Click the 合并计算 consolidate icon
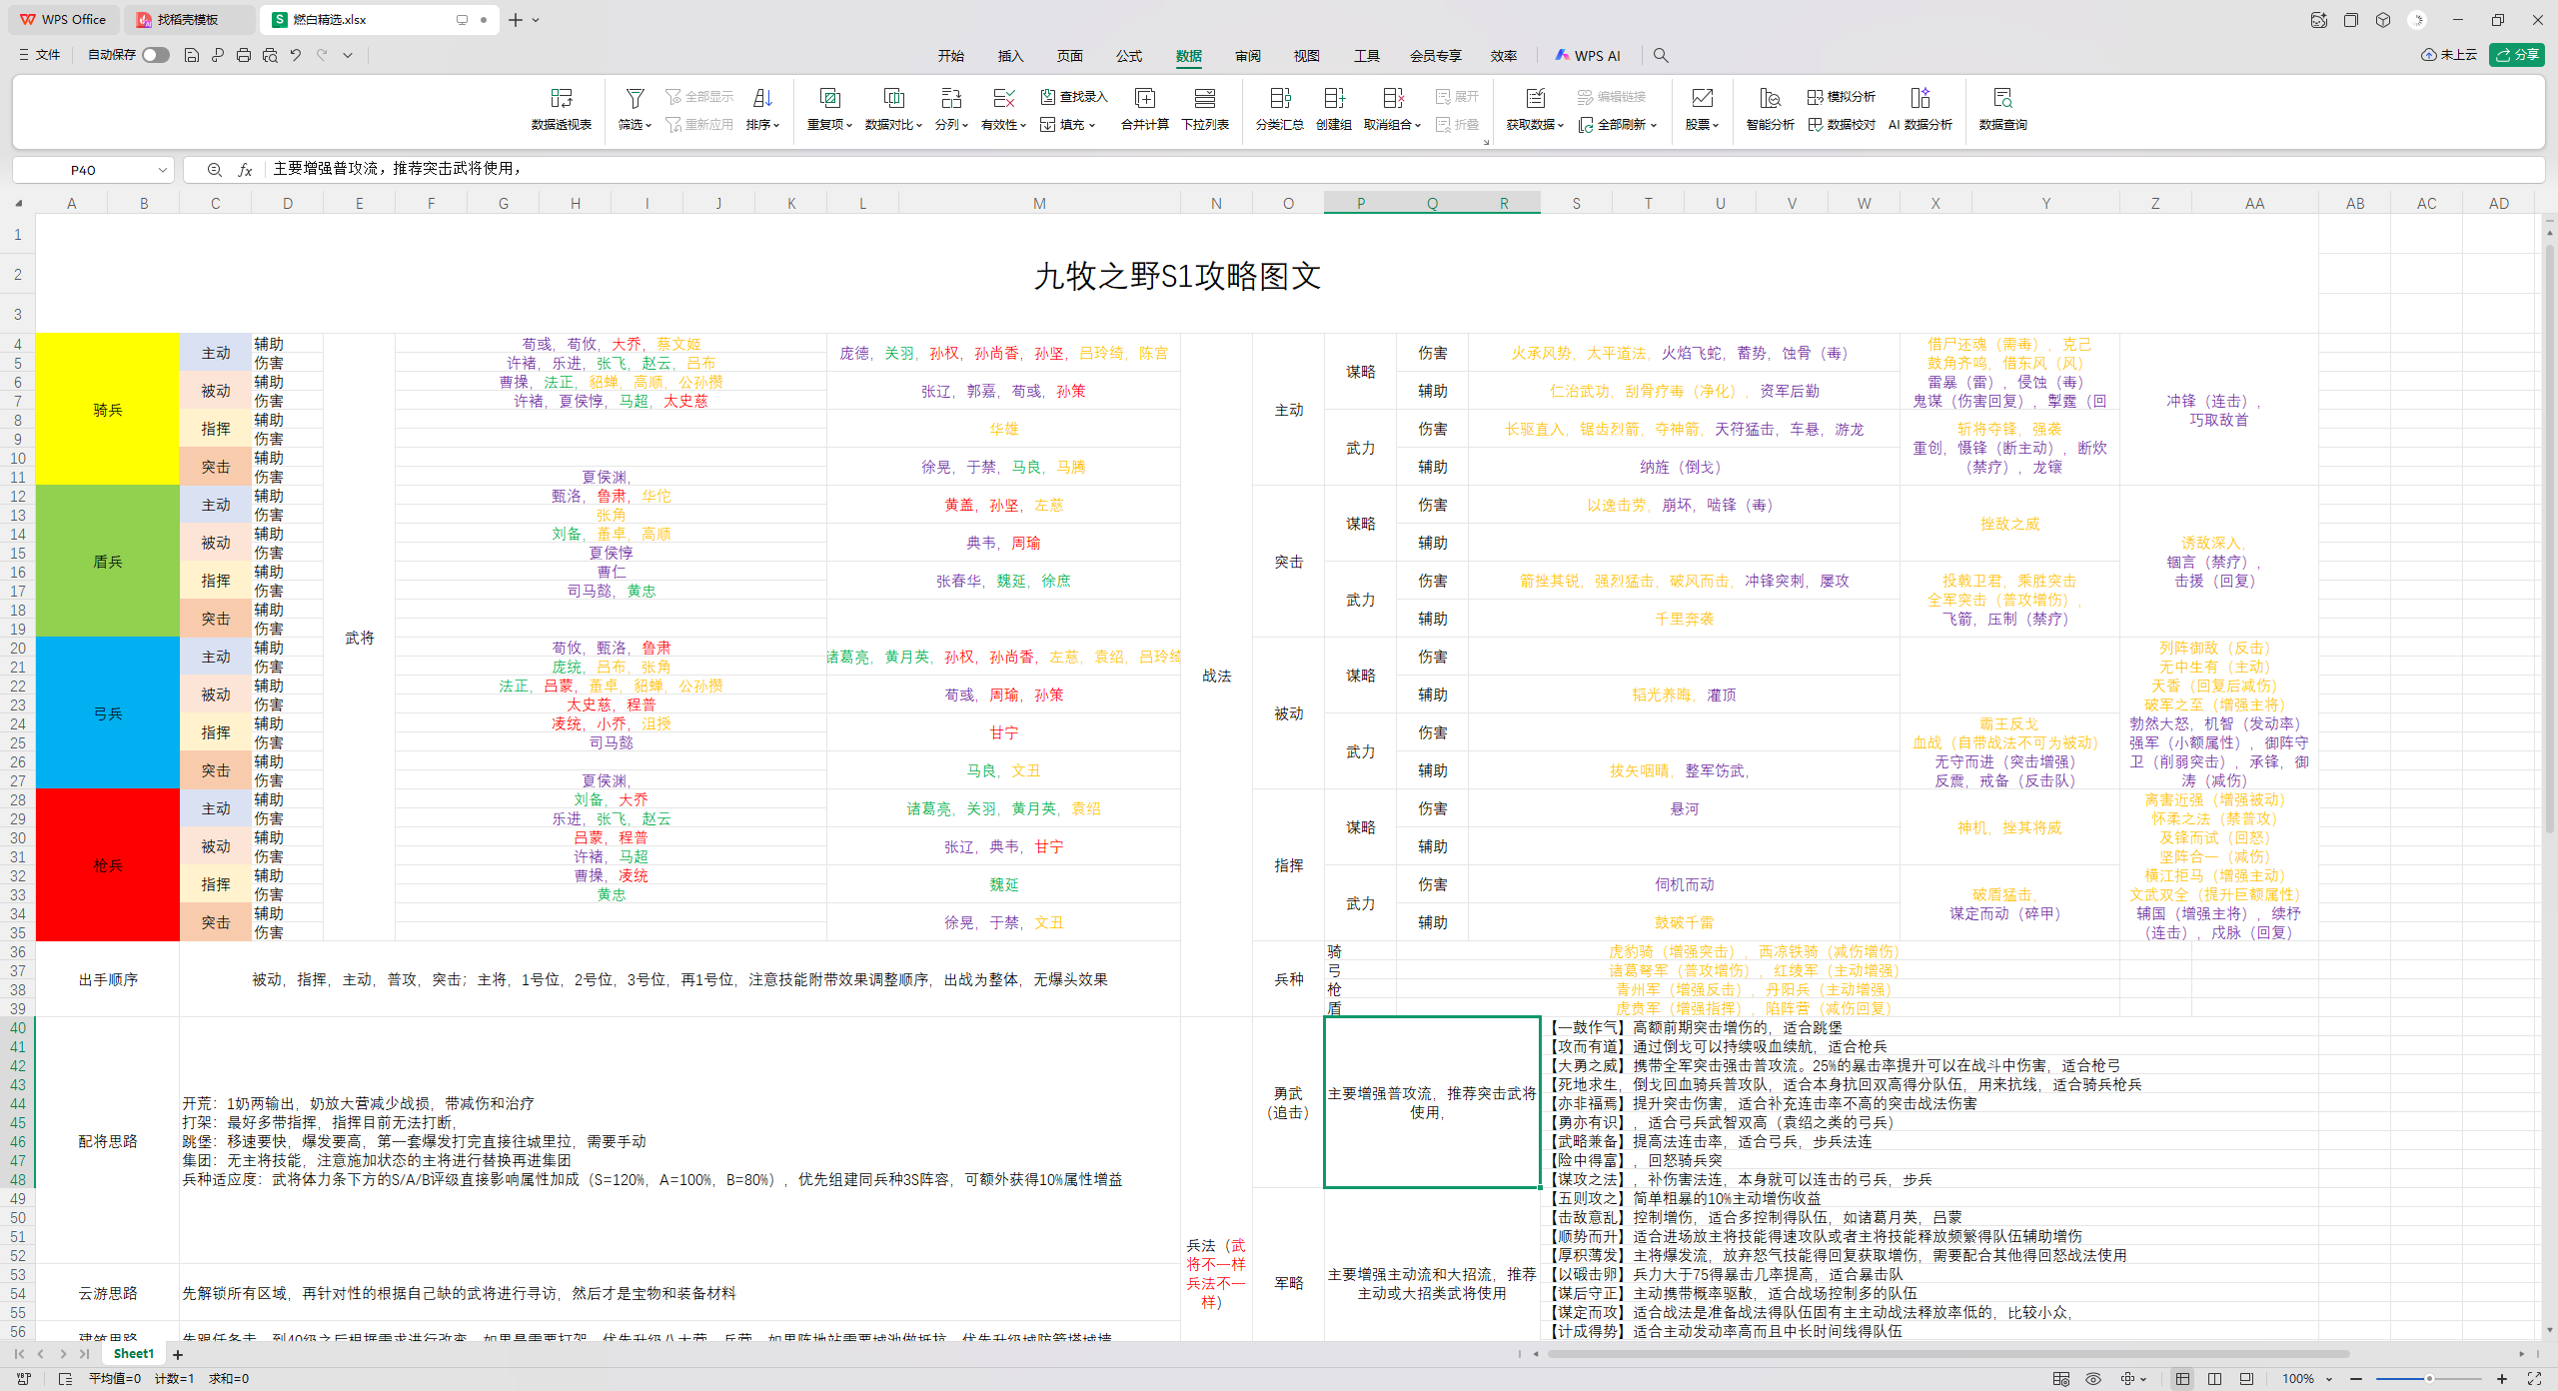The height and width of the screenshot is (1391, 2558). [x=1145, y=108]
